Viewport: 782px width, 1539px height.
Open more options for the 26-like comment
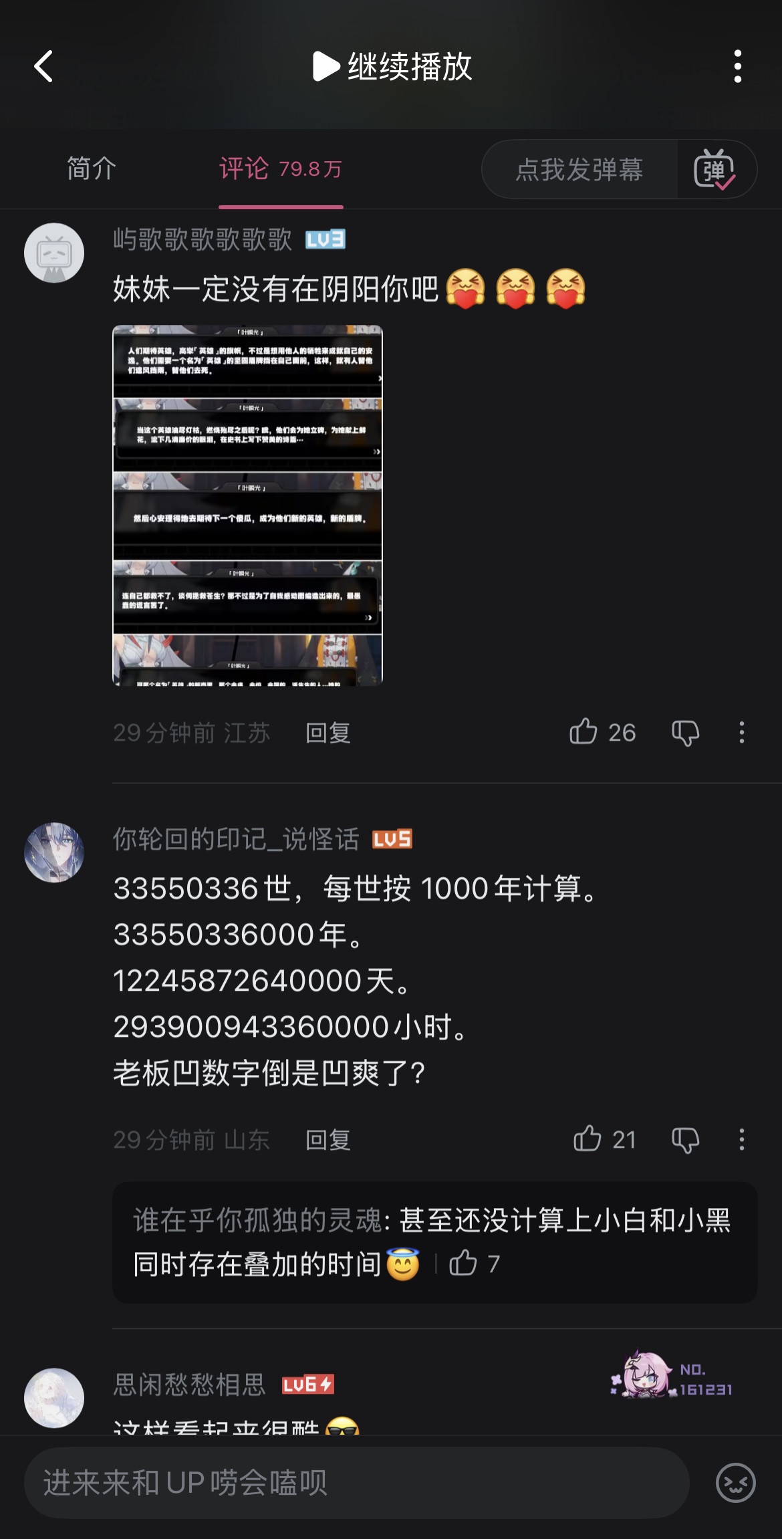[x=741, y=733]
